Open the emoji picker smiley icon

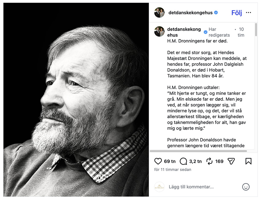pyautogui.click(x=246, y=187)
